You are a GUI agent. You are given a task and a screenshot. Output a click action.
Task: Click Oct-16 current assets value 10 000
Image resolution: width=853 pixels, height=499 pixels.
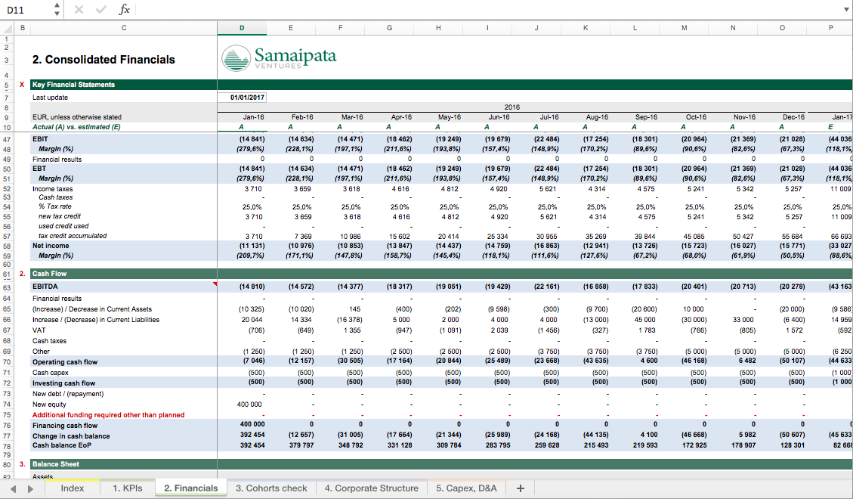tap(693, 309)
